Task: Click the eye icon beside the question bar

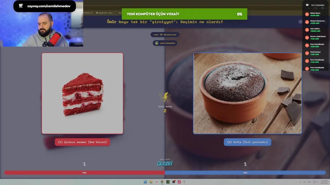Action: [x=300, y=22]
